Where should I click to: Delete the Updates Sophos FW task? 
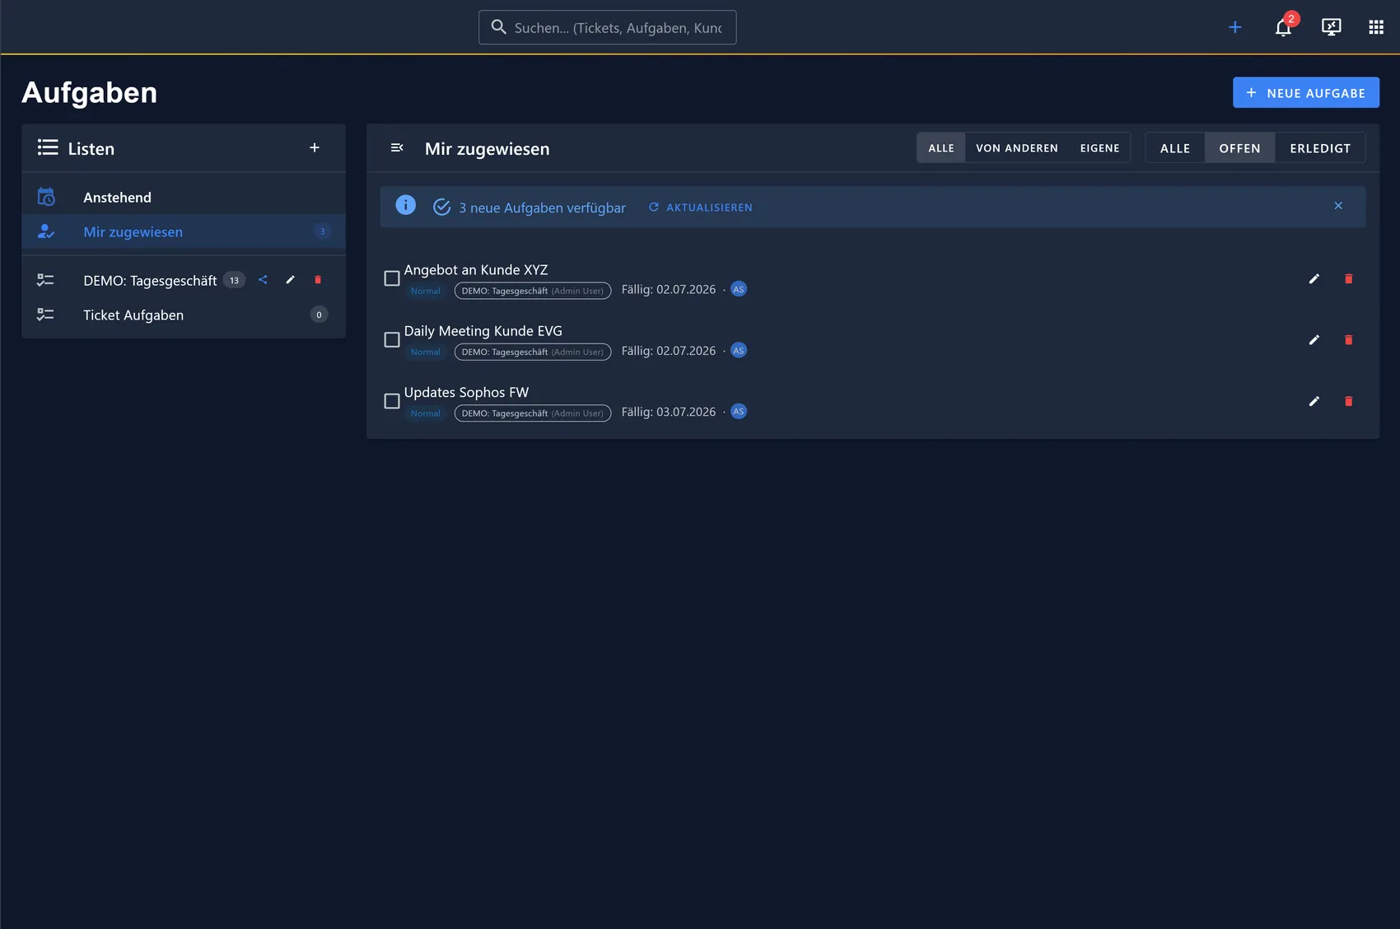point(1348,402)
